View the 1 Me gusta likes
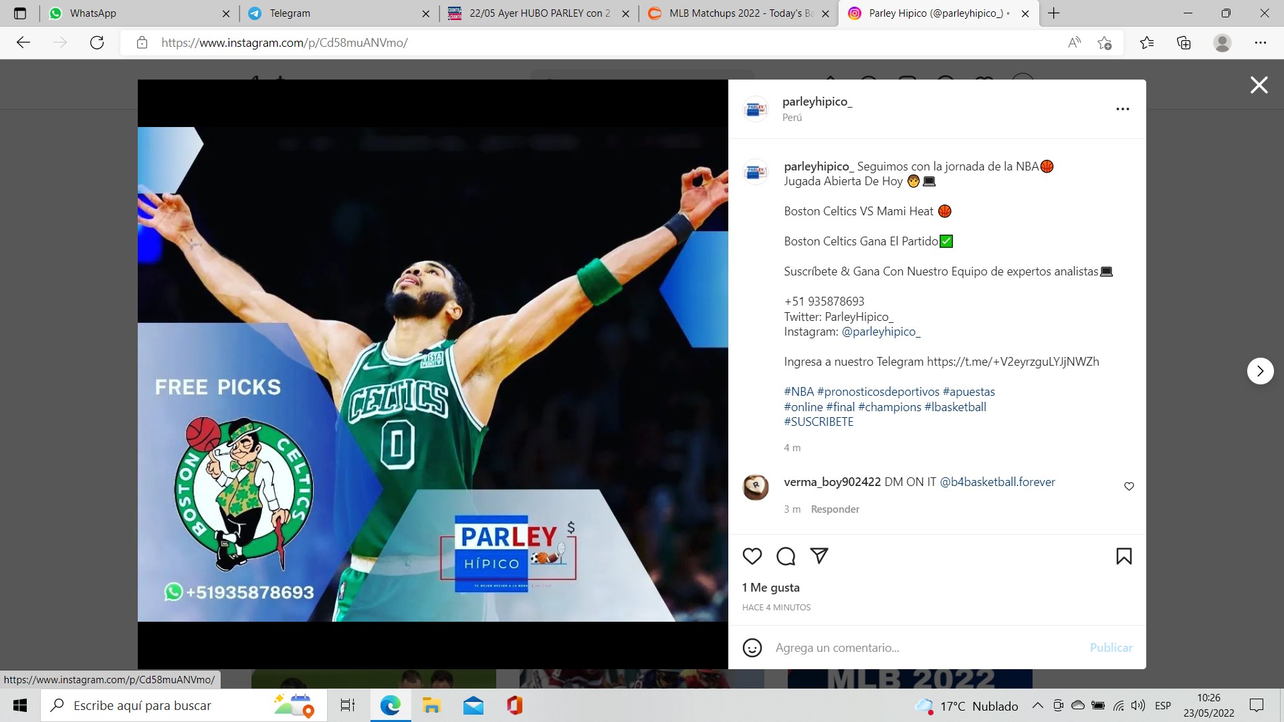This screenshot has width=1284, height=722. pyautogui.click(x=770, y=588)
